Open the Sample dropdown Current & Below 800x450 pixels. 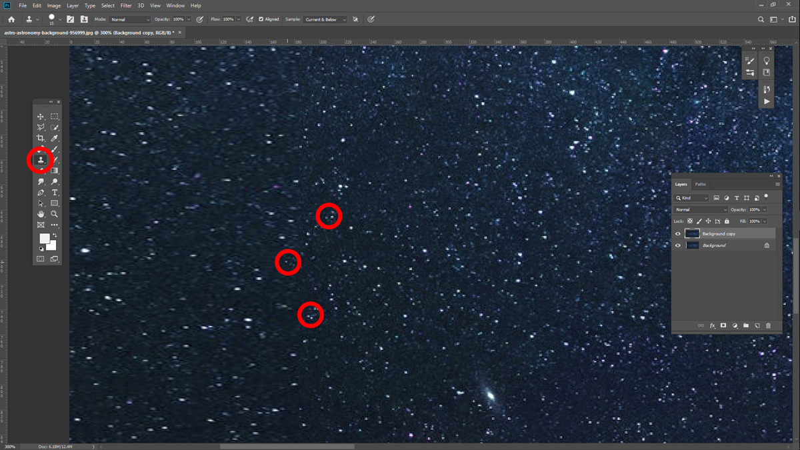click(325, 19)
